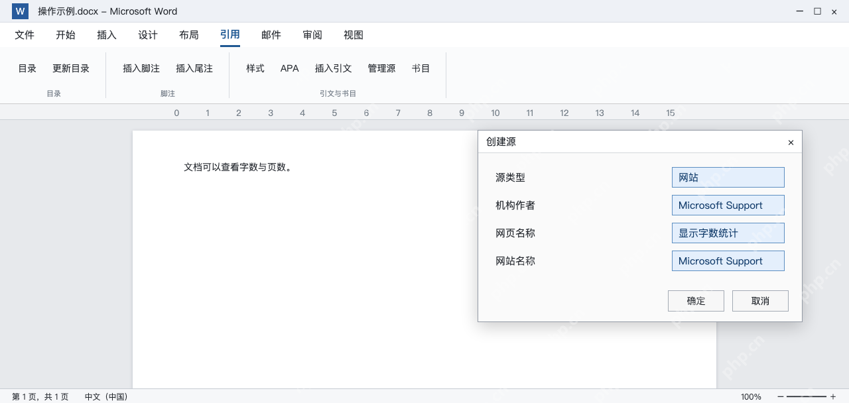Confirm with the 确定 button

point(696,301)
